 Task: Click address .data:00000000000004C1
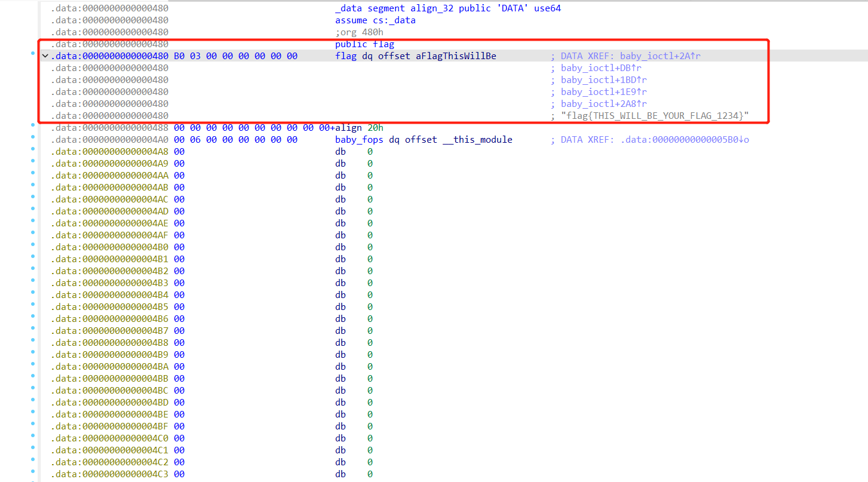point(109,450)
